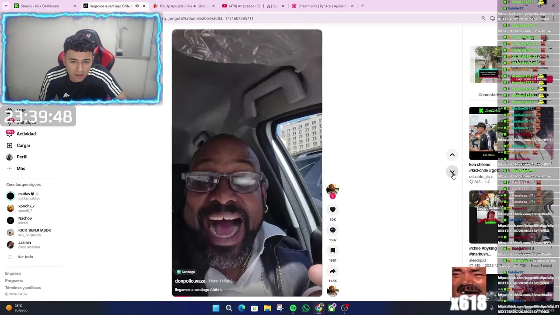Open File Explorer from the taskbar

tap(267, 308)
